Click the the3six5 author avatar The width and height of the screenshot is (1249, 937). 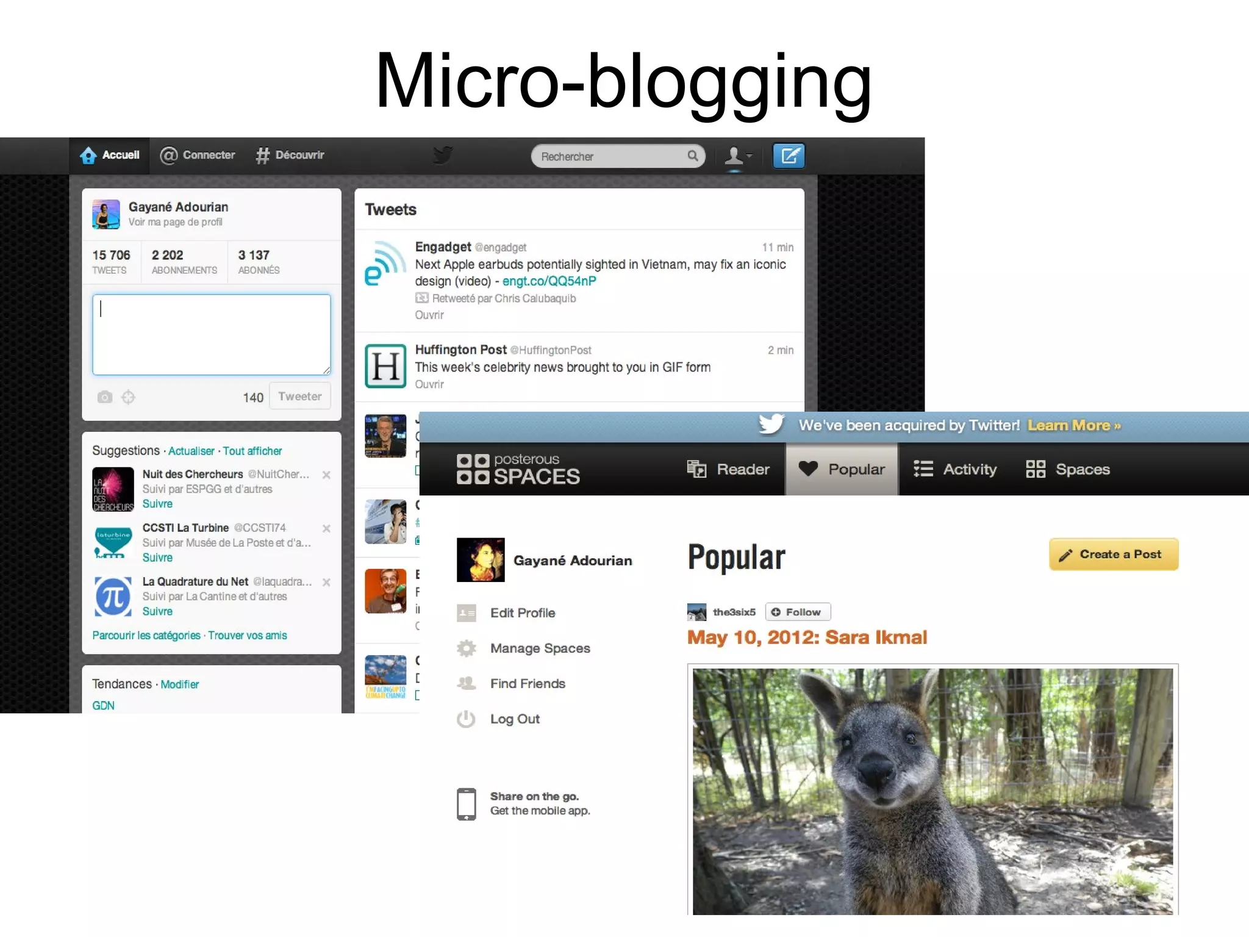pos(696,612)
